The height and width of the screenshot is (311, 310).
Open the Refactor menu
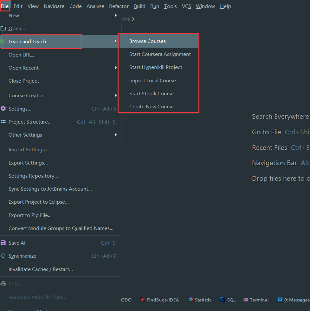pyautogui.click(x=119, y=6)
